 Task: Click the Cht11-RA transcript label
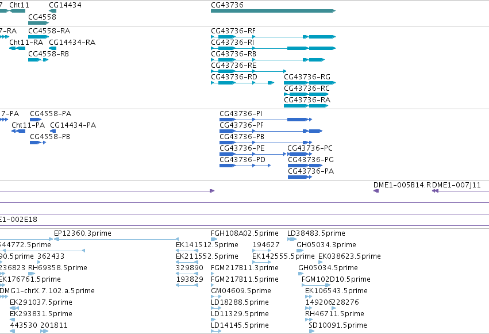(x=26, y=43)
